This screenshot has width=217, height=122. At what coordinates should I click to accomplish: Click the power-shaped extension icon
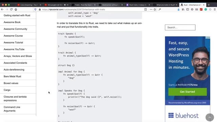(210, 9)
